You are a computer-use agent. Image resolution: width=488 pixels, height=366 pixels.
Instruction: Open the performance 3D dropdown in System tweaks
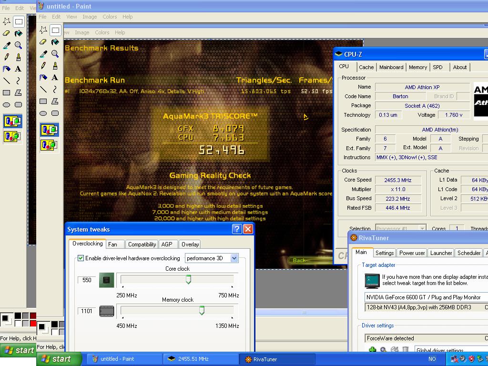[234, 258]
